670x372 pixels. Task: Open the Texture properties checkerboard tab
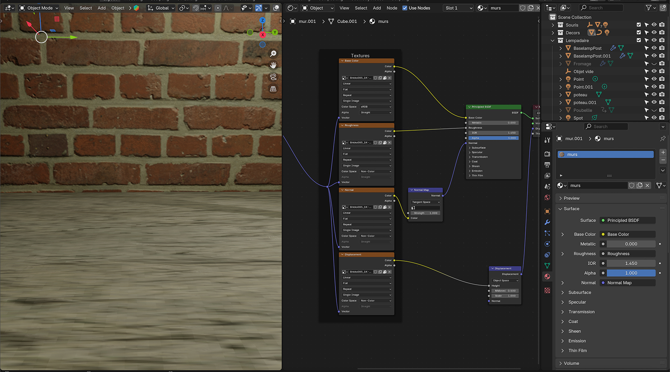(547, 290)
